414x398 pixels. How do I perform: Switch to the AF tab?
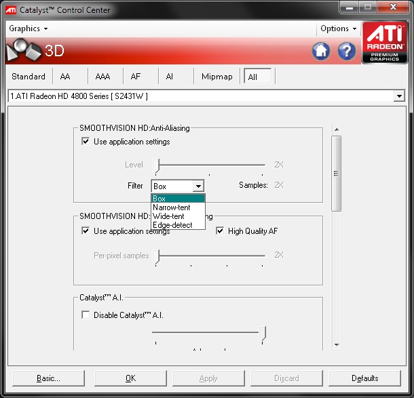coord(136,77)
